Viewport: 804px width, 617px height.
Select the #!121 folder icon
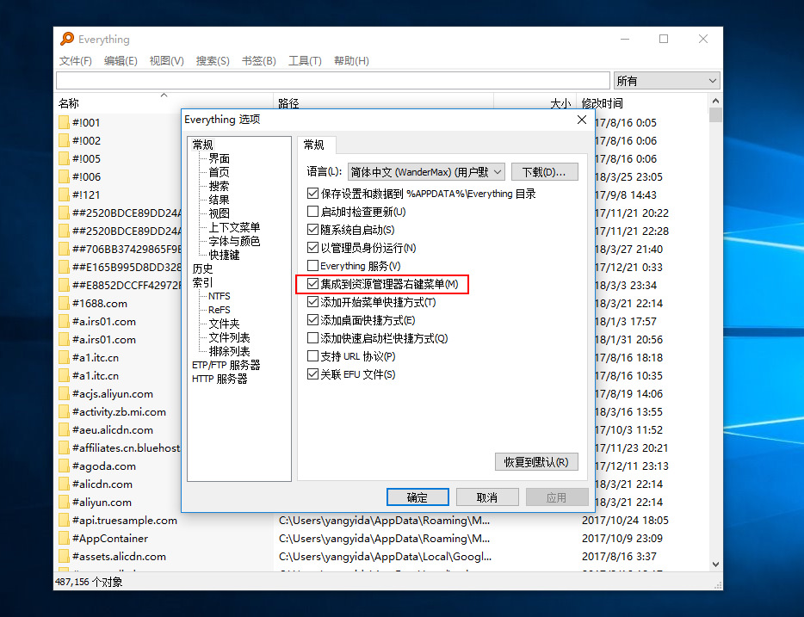click(x=64, y=194)
